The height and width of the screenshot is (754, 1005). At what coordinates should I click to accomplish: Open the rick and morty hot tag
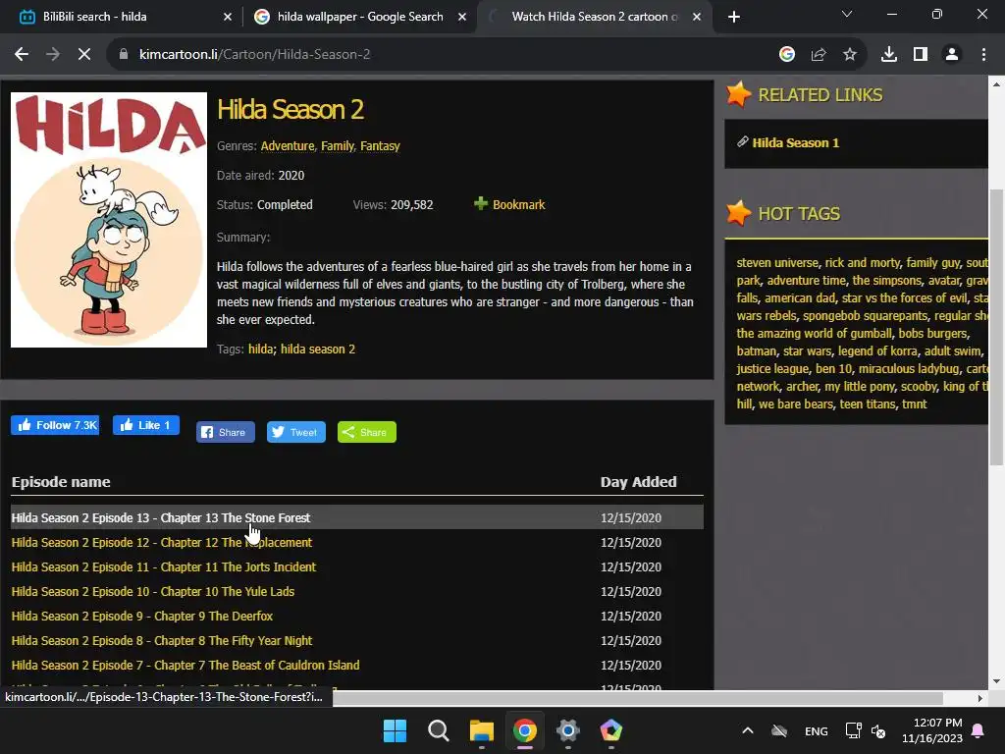(863, 263)
